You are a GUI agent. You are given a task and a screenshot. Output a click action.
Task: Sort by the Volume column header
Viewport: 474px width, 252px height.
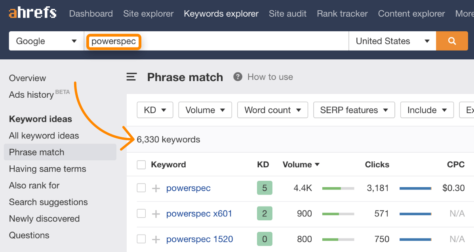click(301, 165)
